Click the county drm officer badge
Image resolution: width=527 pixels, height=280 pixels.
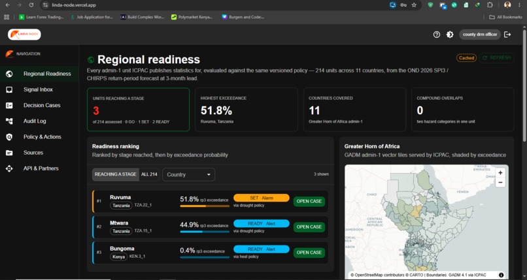coord(480,35)
